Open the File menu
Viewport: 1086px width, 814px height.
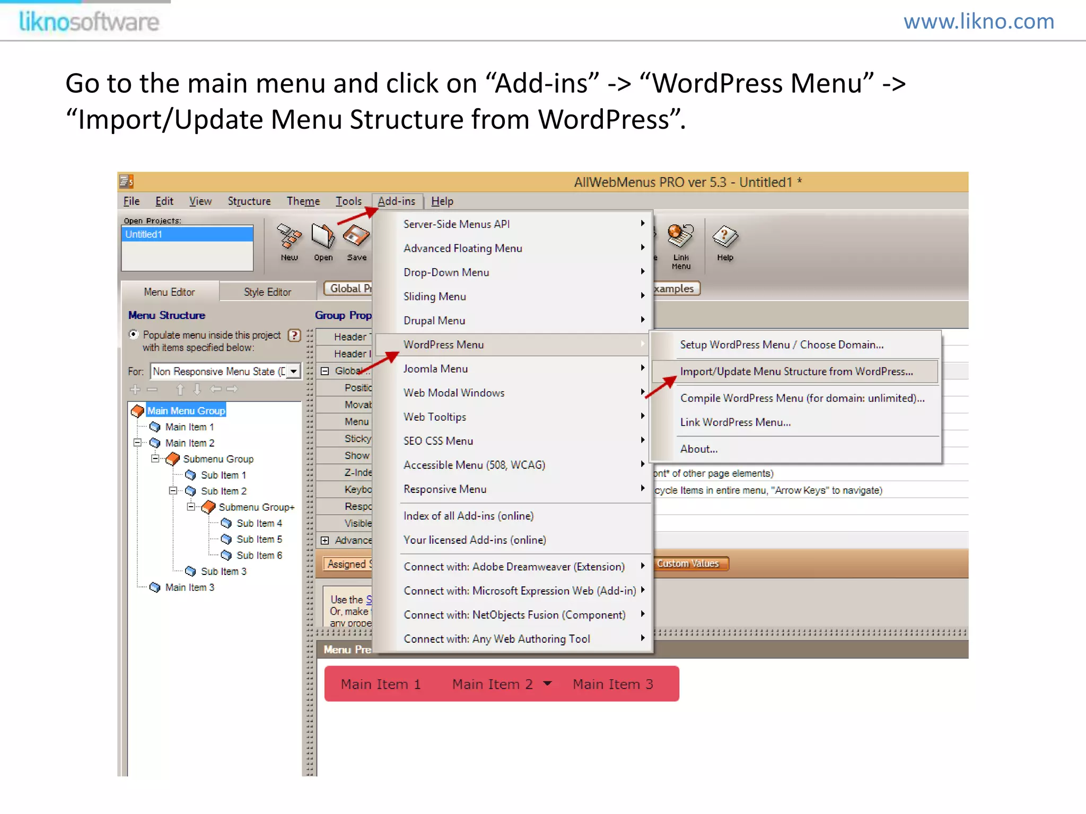point(132,201)
